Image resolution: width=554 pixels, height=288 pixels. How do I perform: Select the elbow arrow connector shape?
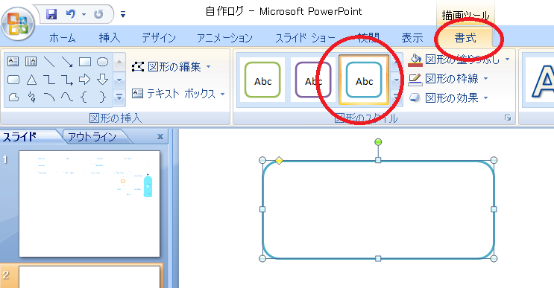pos(67,80)
